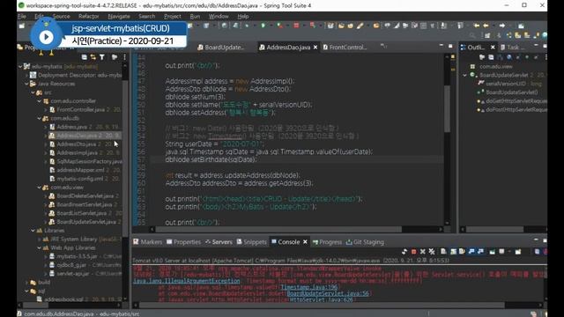Screen dimensions: 564x317
Task: Toggle Scroll Lock in Console toolbar
Action: (x=453, y=252)
